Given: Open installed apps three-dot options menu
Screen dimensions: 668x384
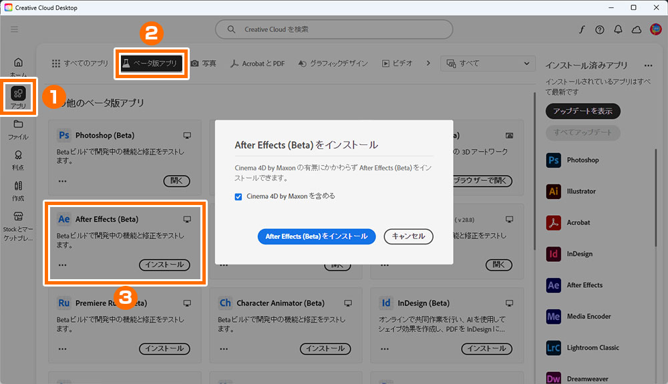Looking at the screenshot, I should pos(648,65).
